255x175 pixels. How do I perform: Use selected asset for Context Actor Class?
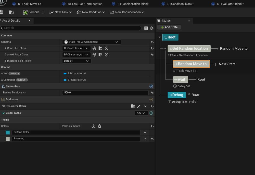94,55
